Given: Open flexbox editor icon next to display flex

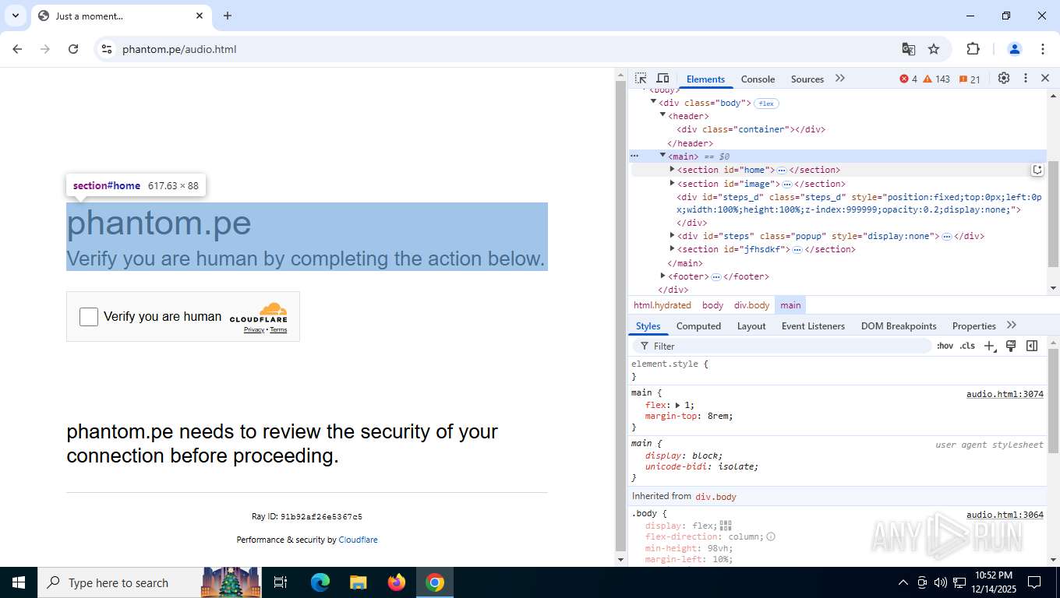Looking at the screenshot, I should [726, 526].
